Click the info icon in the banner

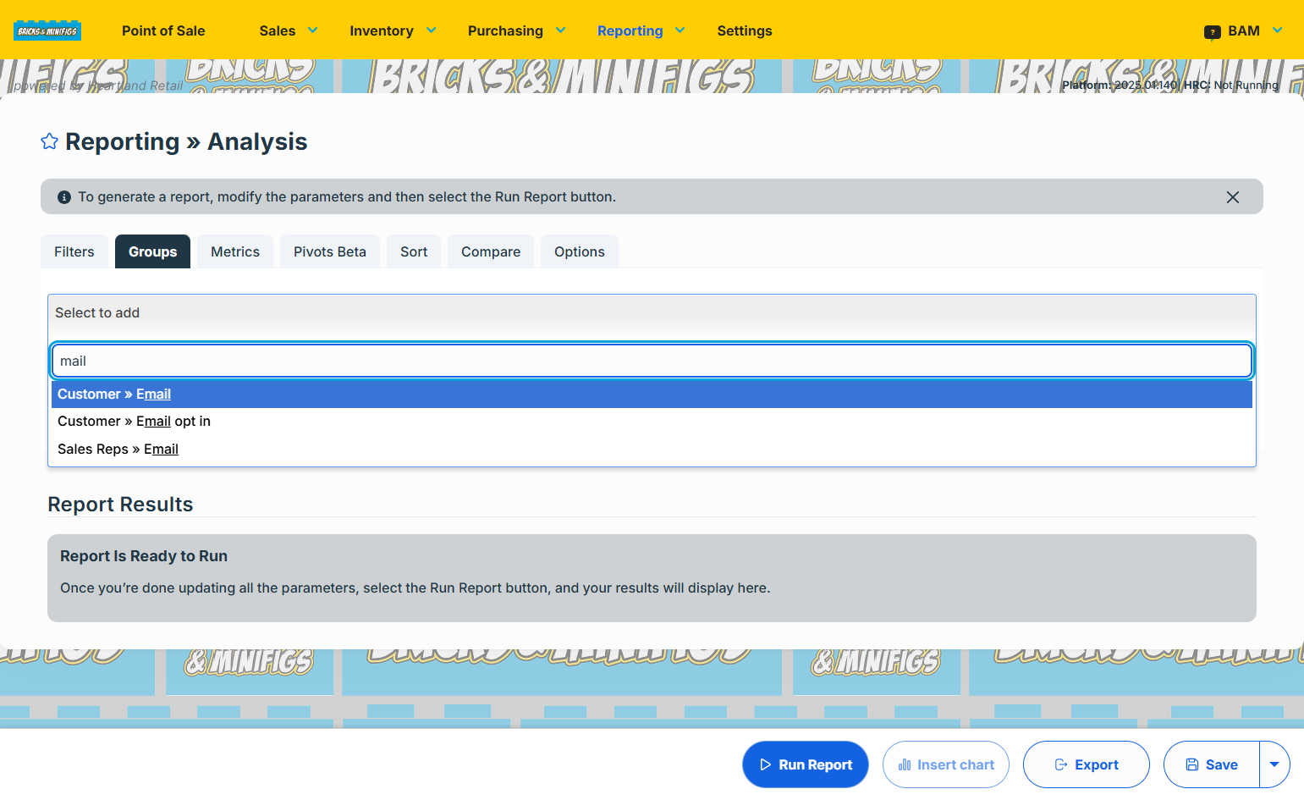coord(64,196)
